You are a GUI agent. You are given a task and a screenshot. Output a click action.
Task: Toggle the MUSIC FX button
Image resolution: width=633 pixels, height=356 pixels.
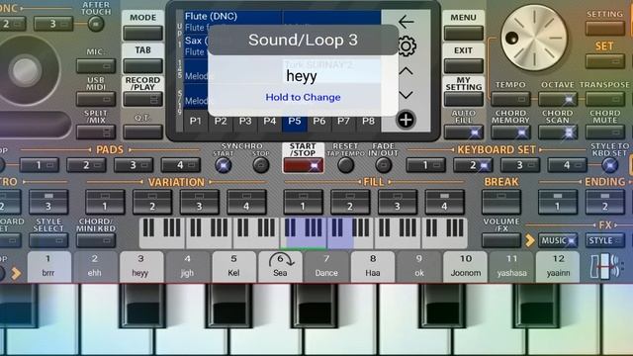click(558, 240)
